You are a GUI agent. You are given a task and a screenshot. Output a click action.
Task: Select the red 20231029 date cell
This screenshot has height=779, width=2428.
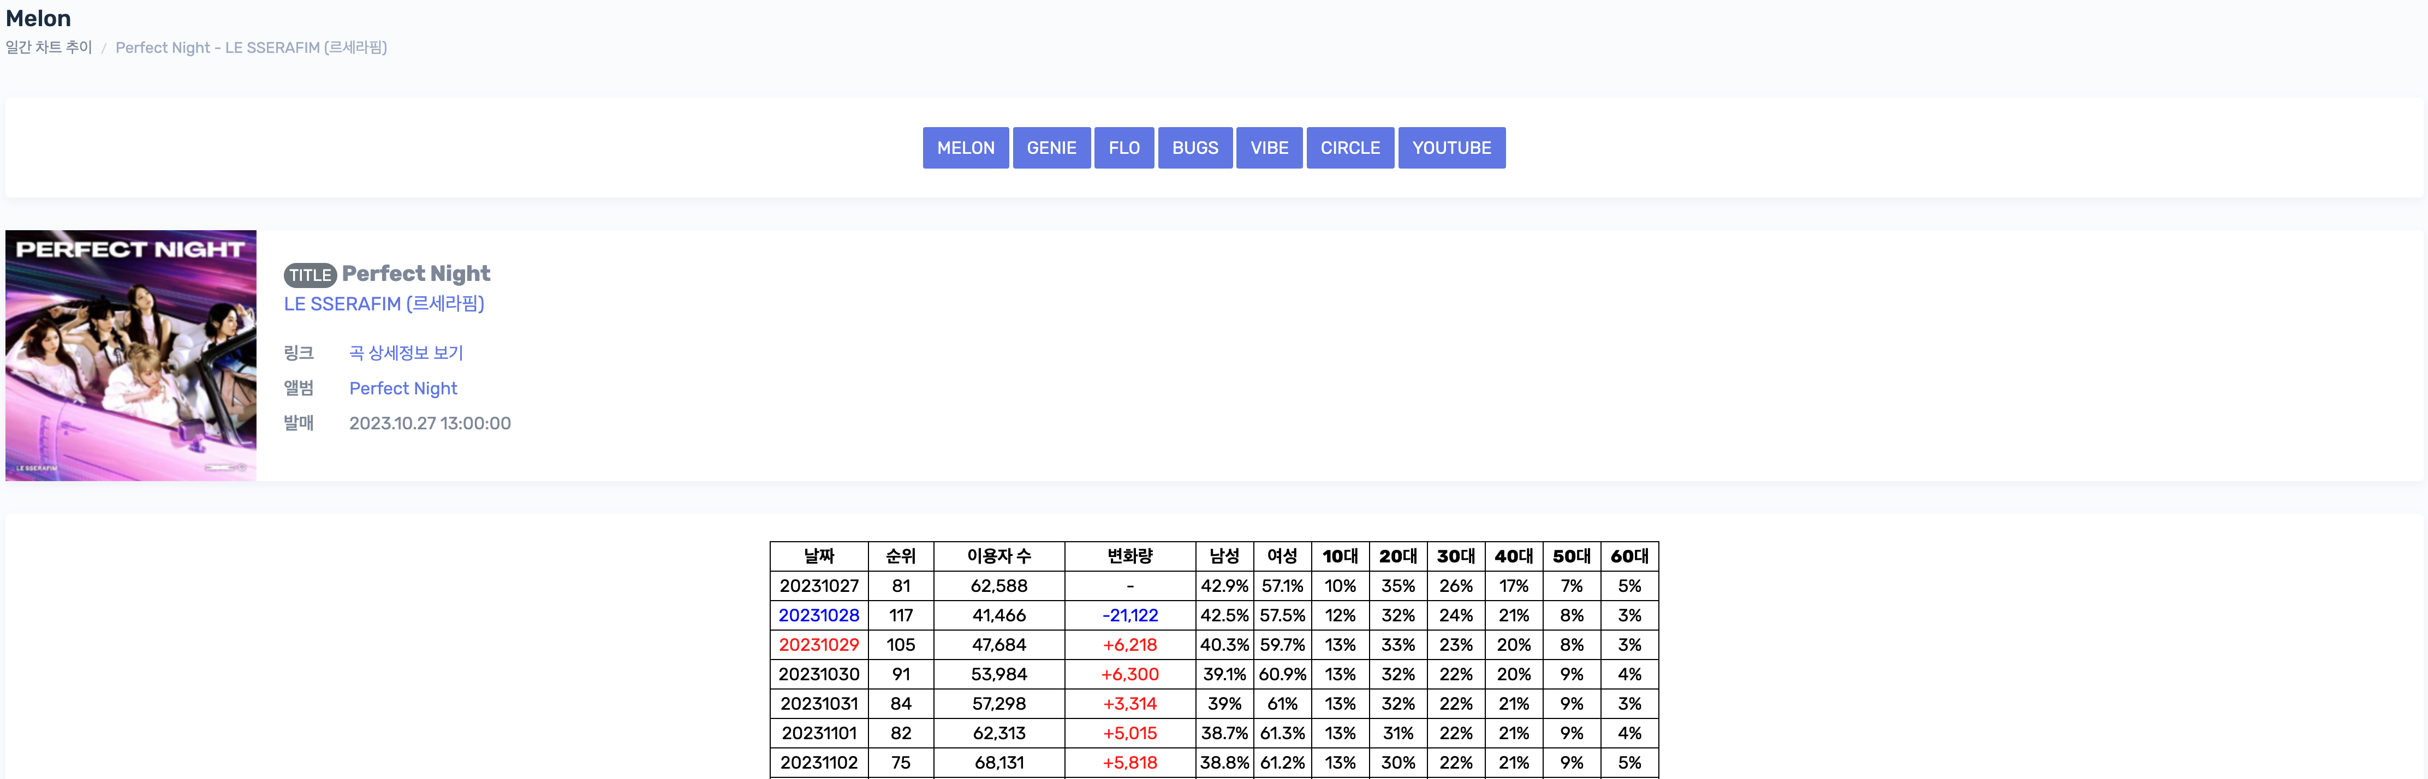[x=818, y=644]
